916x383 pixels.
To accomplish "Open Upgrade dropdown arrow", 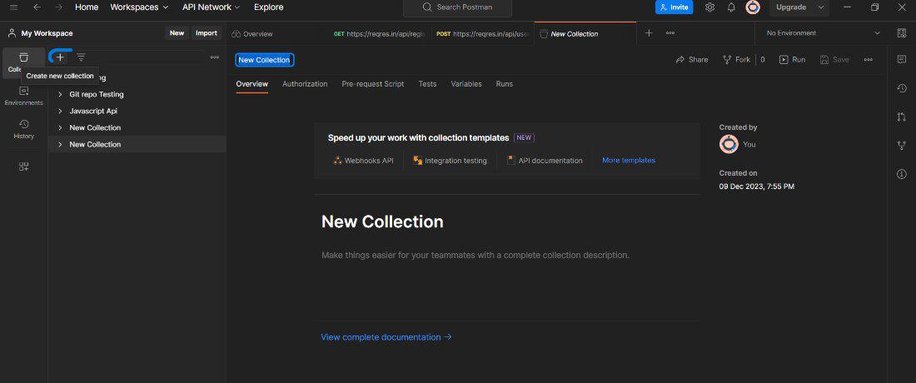I will 821,7.
